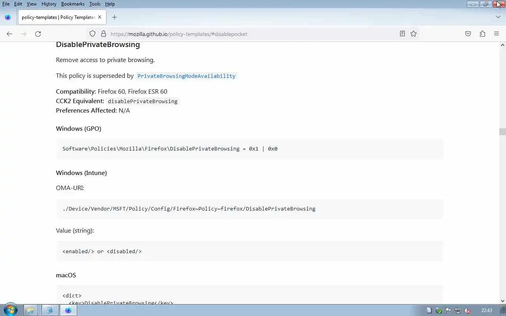Click the document tray icon
The width and height of the screenshot is (506, 316).
[x=429, y=310]
